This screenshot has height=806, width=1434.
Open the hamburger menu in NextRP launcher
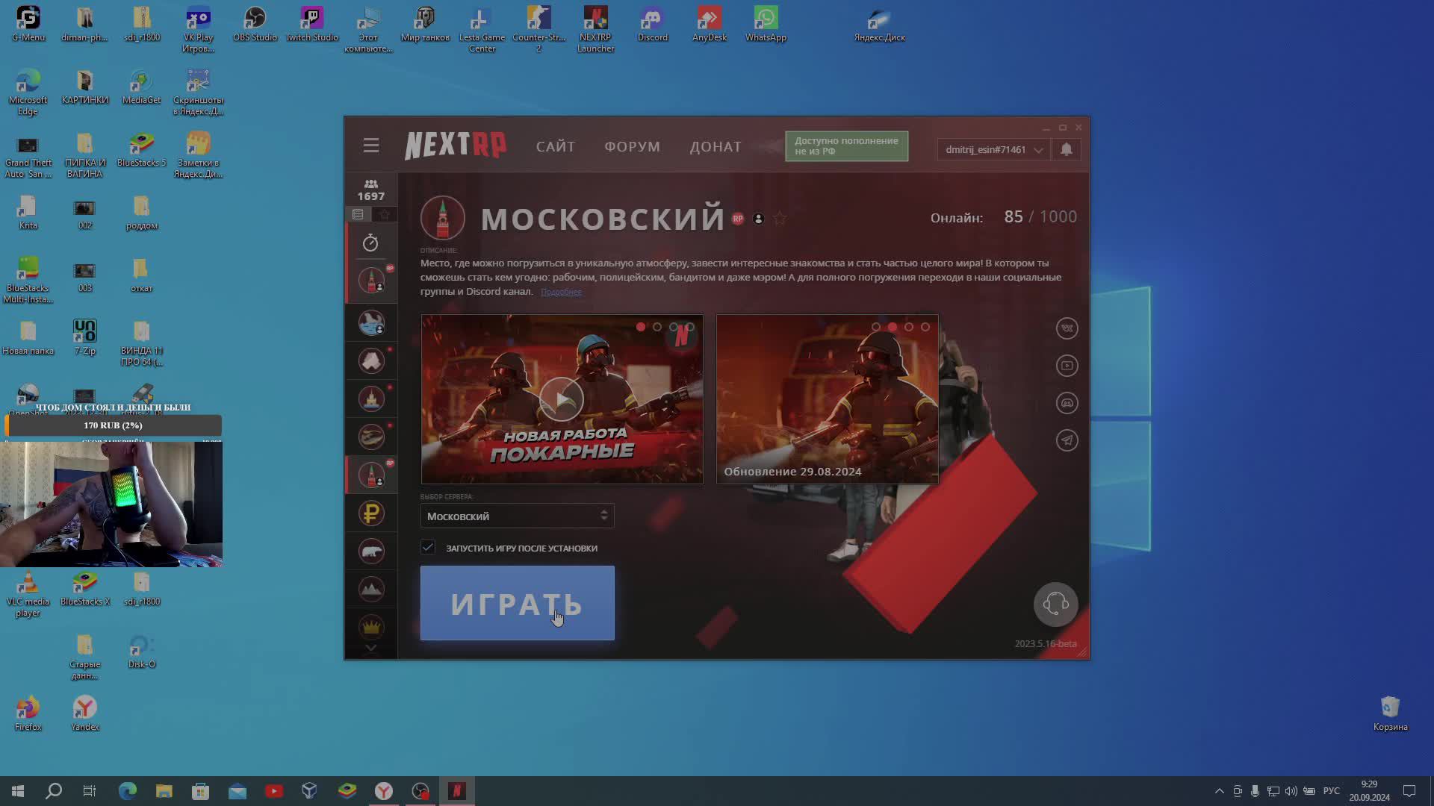[371, 146]
